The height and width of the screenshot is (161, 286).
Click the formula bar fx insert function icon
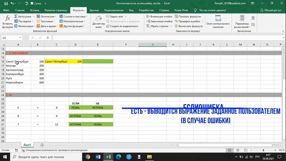click(x=48, y=38)
